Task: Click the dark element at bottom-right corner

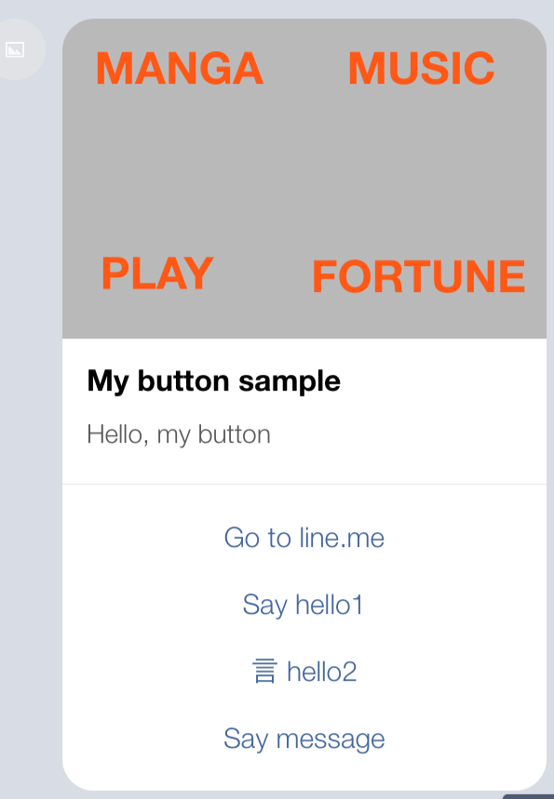Action: (529, 796)
